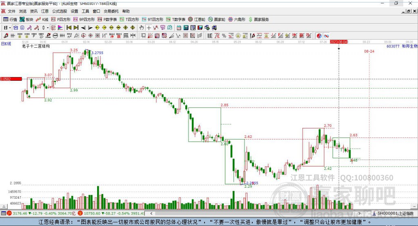
Task: Open the calendar date icon
Action: tap(179, 28)
